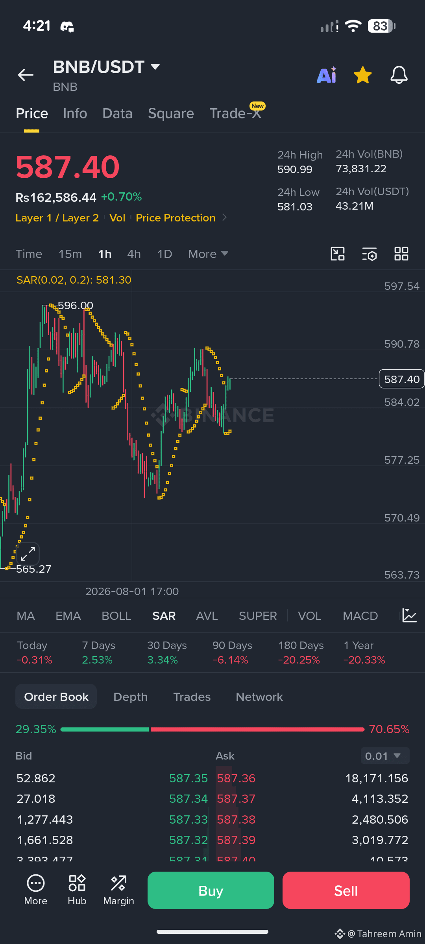The image size is (425, 944).
Task: Enable the AVL indicator
Action: 207,616
